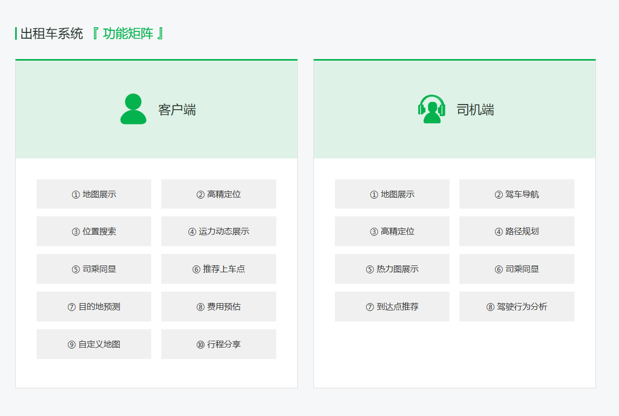Click the ⑧ 费用预估 feature item
Viewport: 619px width, 416px height.
tap(218, 306)
